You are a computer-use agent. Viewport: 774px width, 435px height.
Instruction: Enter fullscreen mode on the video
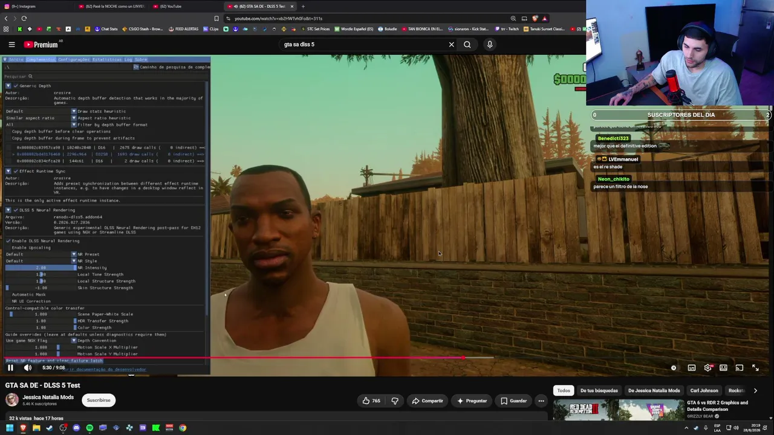click(755, 367)
